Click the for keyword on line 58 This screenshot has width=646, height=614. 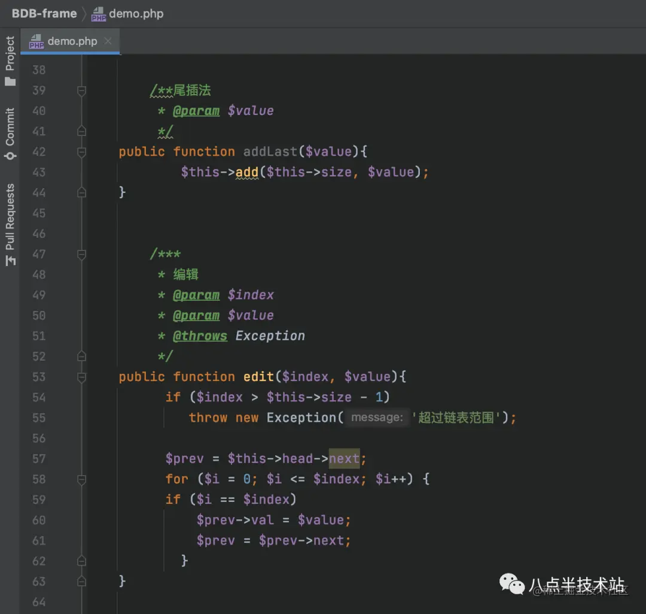pyautogui.click(x=176, y=479)
